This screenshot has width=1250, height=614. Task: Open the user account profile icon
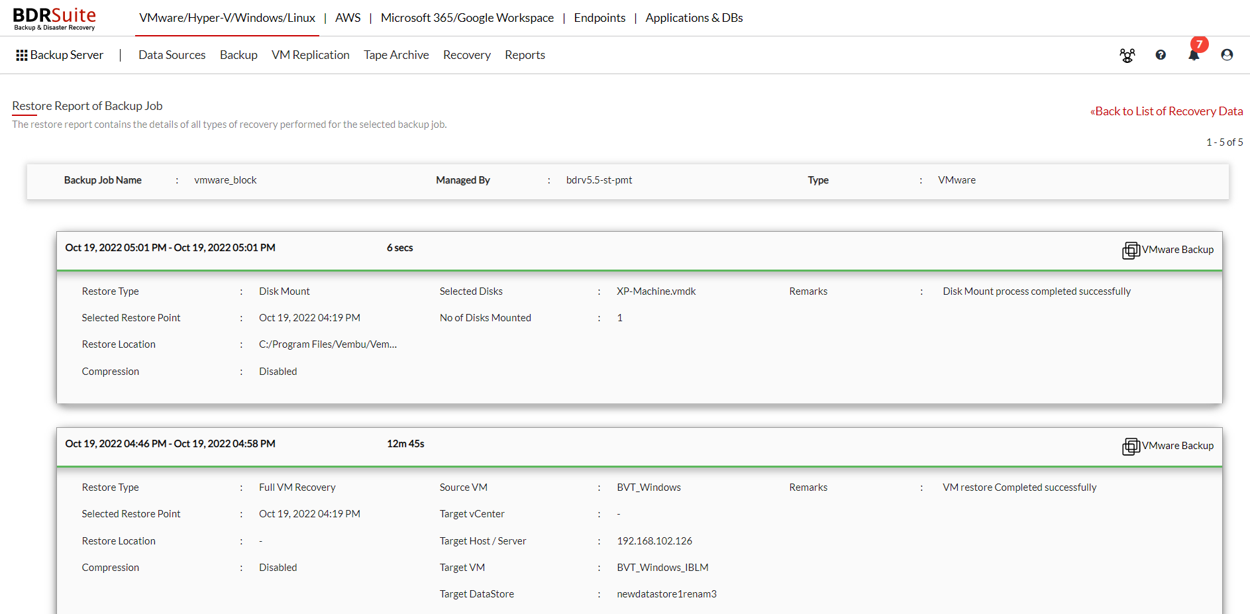click(x=1227, y=55)
